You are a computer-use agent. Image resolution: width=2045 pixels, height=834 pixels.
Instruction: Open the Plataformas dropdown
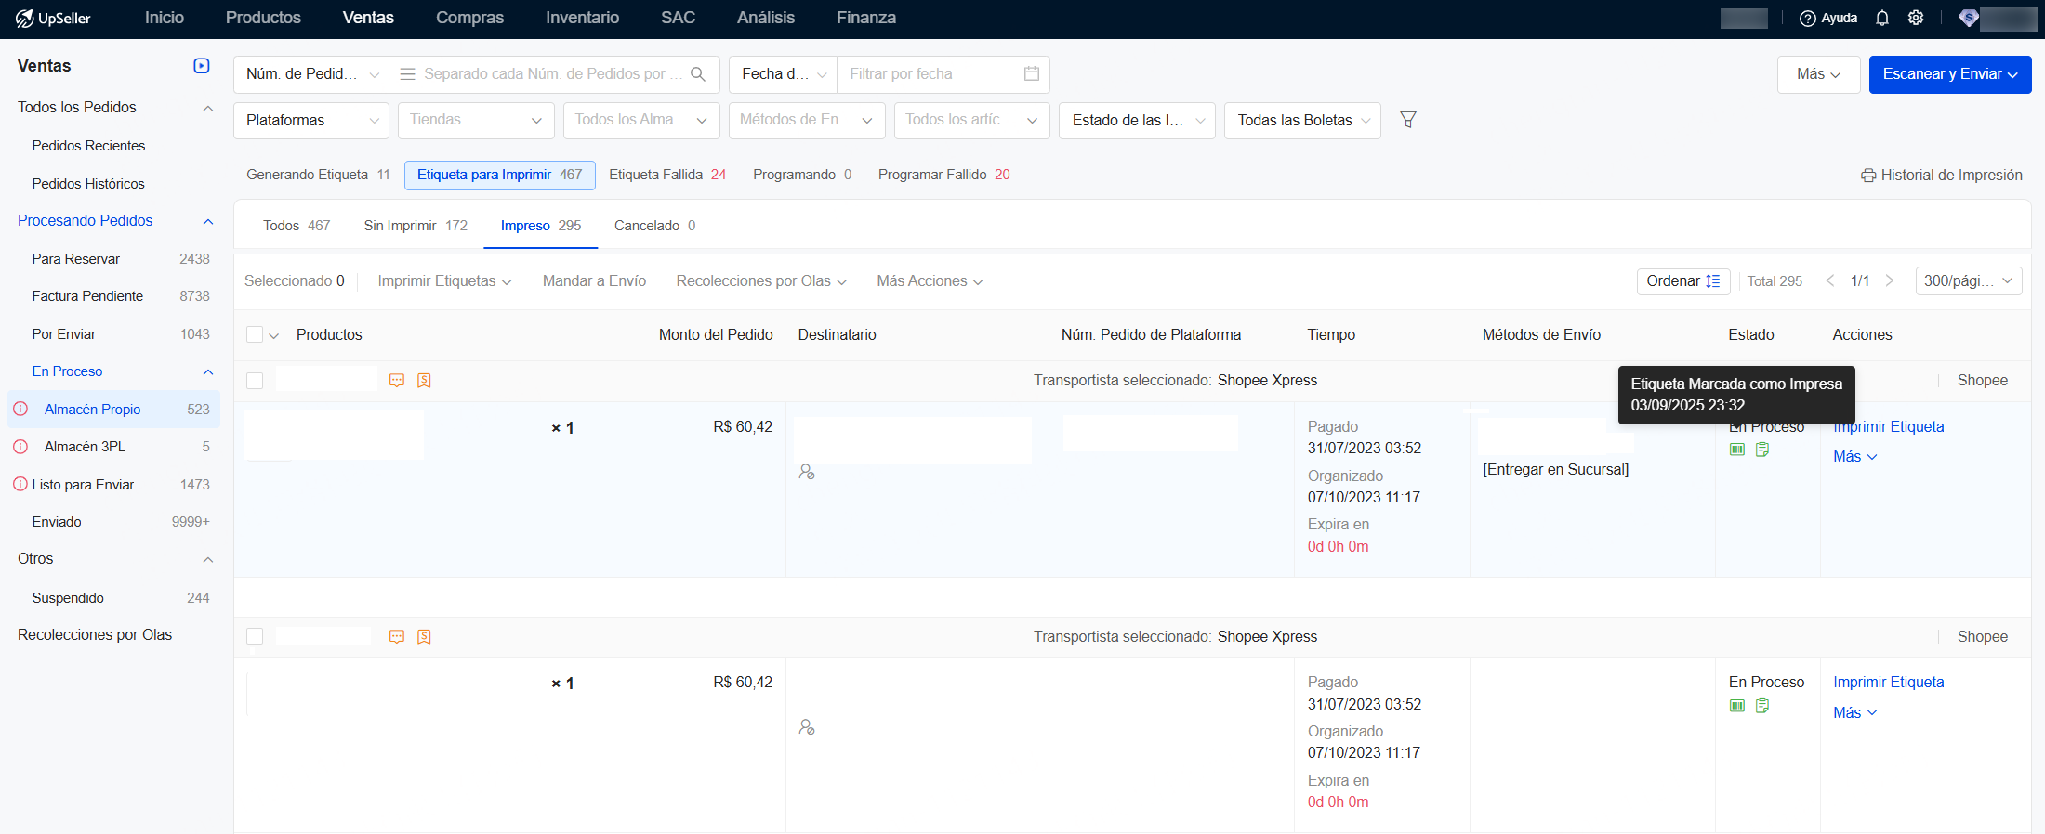311,121
